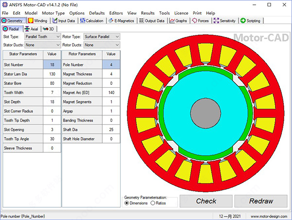Screen dimensions: 292x220
Task: Click the Tooth Tip Angle value field
Action: 52,139
